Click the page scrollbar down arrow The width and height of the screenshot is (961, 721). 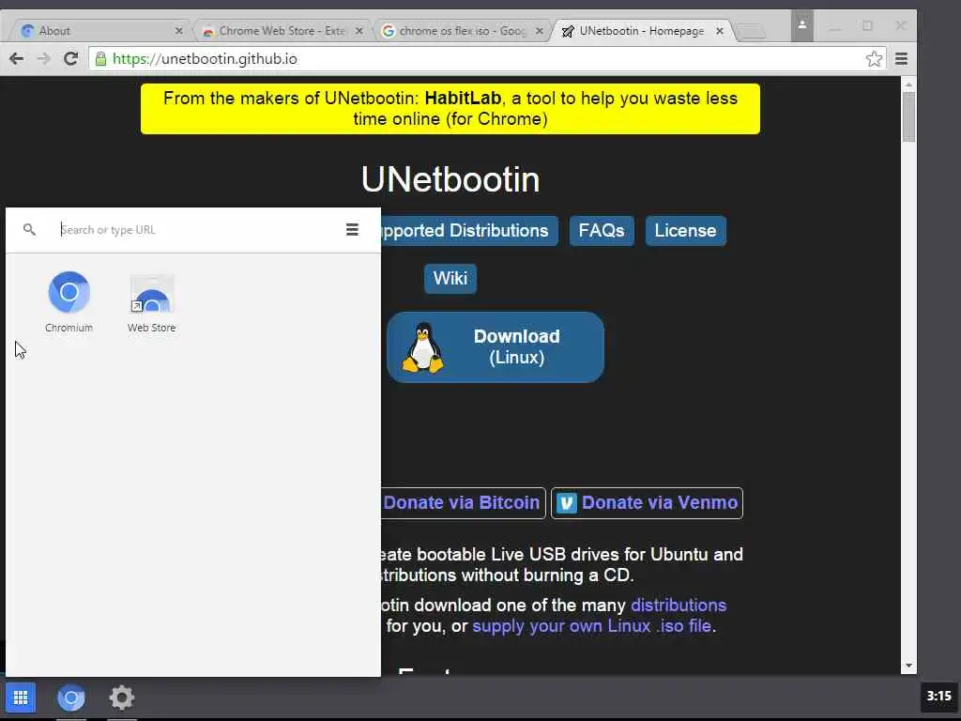pos(908,666)
